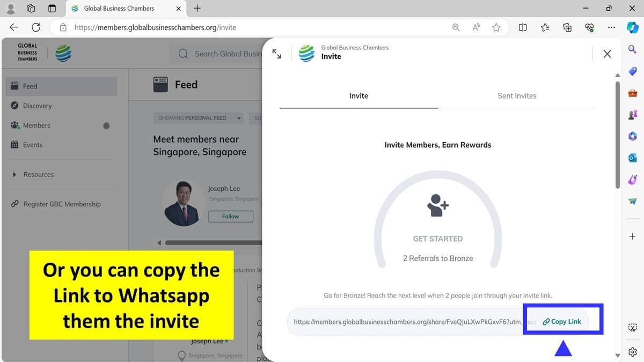Open a new browser tab
644x362 pixels.
point(197,9)
